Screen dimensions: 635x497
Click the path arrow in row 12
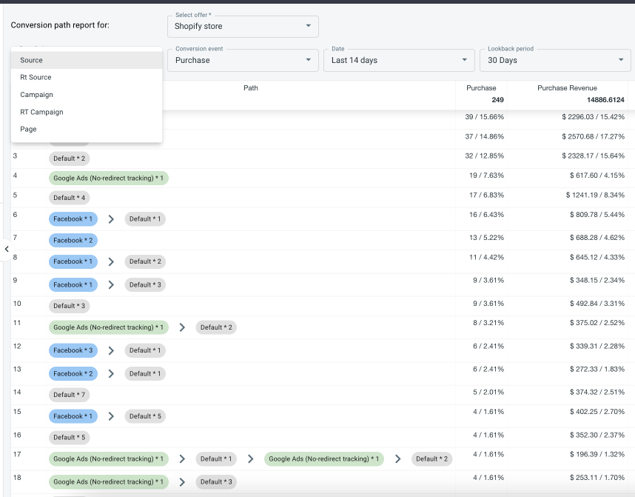point(111,350)
